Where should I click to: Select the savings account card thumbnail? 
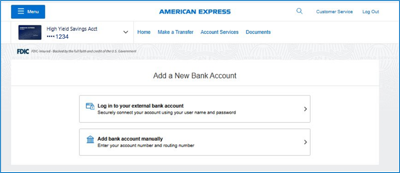tap(29, 33)
